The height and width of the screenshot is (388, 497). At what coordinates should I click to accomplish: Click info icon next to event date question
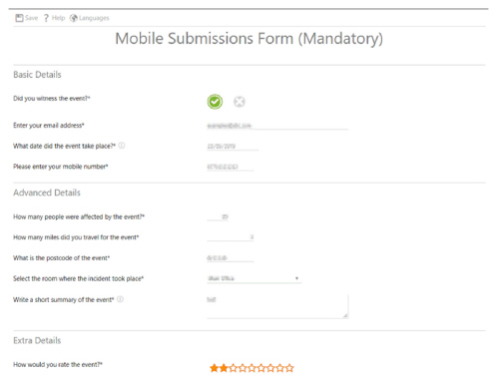pyautogui.click(x=122, y=146)
